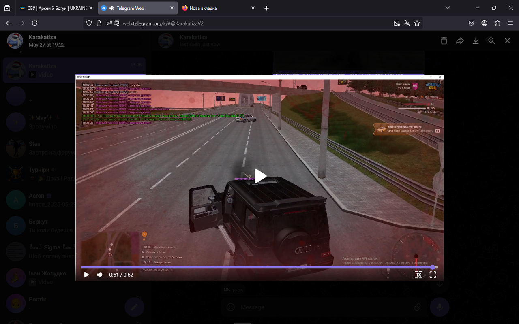Bookmark this page with star
The height and width of the screenshot is (324, 519).
(417, 23)
